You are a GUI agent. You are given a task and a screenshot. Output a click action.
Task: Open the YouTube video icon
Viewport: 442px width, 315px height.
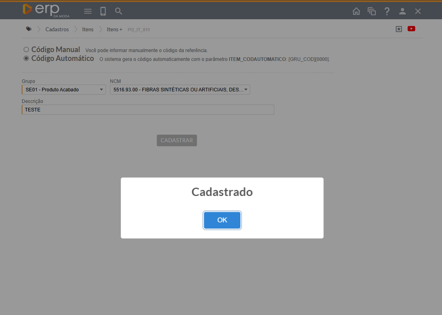coord(411,29)
